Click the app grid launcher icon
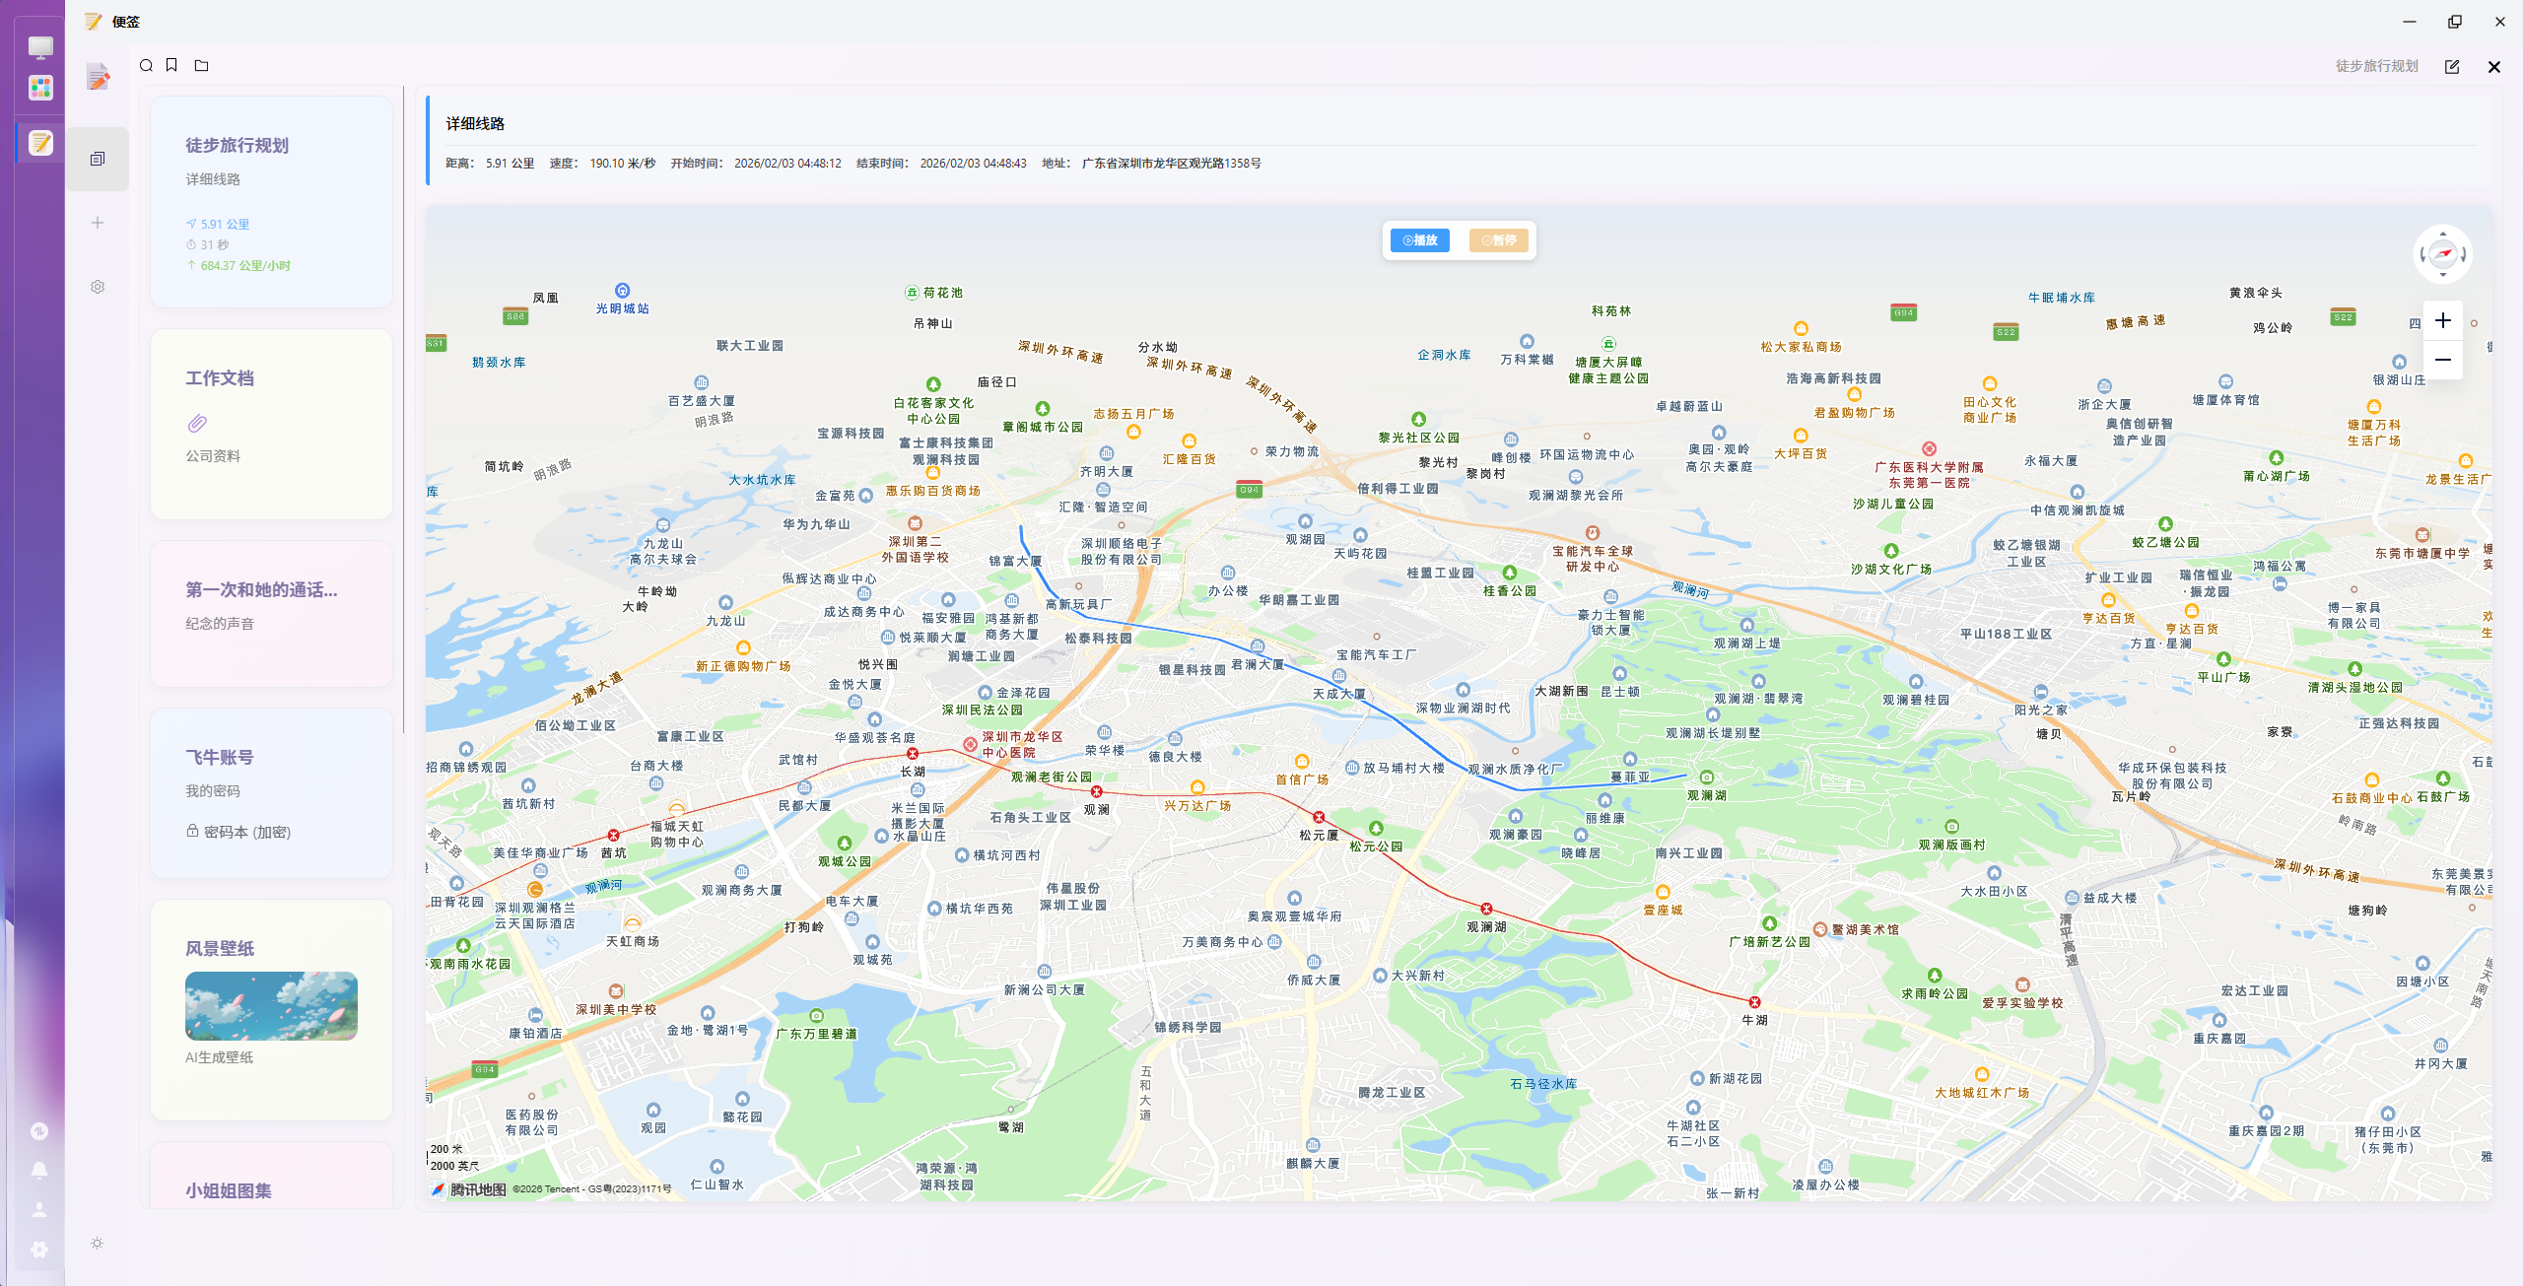This screenshot has height=1286, width=2523. coord(40,88)
